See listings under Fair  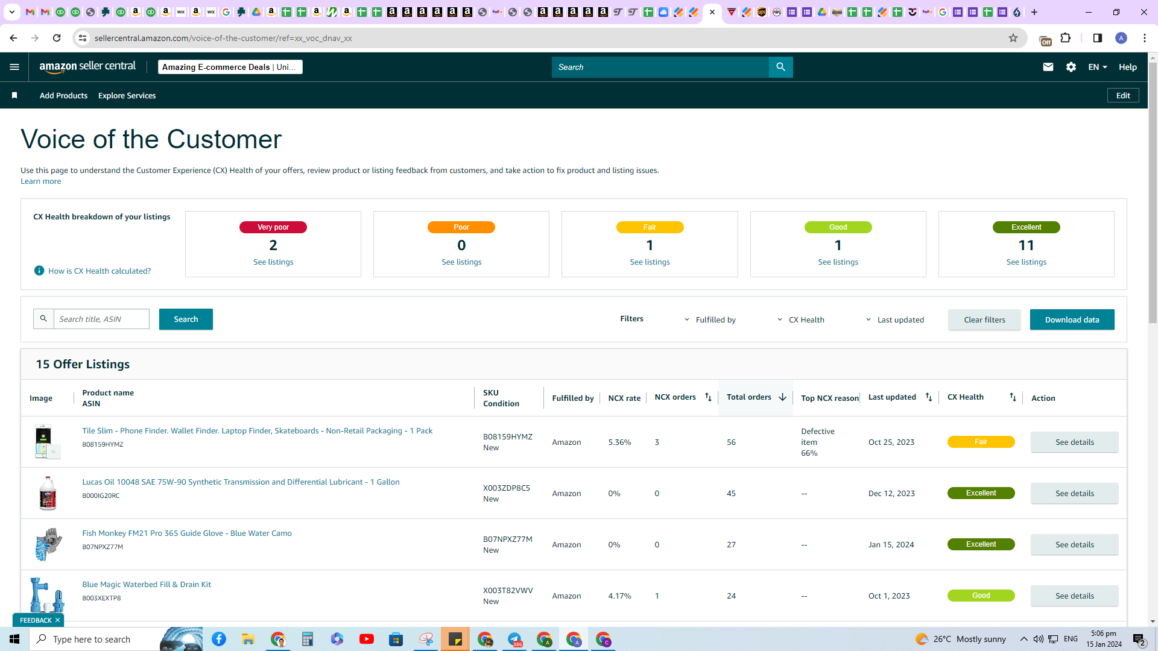coord(650,262)
